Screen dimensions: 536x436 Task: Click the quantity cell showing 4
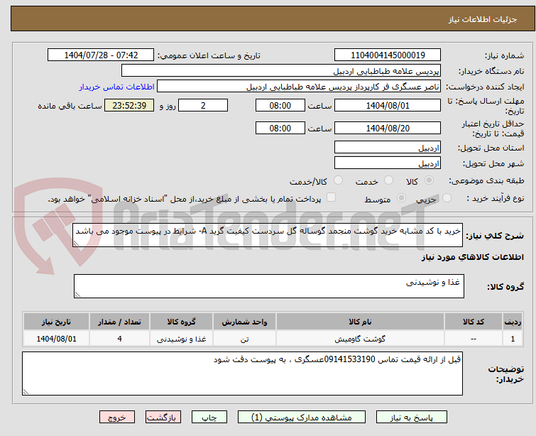(x=119, y=339)
